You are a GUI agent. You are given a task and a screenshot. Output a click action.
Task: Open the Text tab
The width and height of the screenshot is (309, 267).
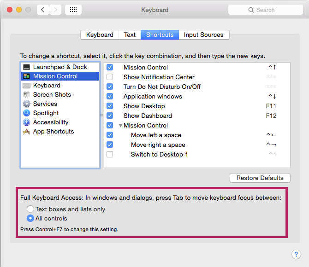(130, 35)
